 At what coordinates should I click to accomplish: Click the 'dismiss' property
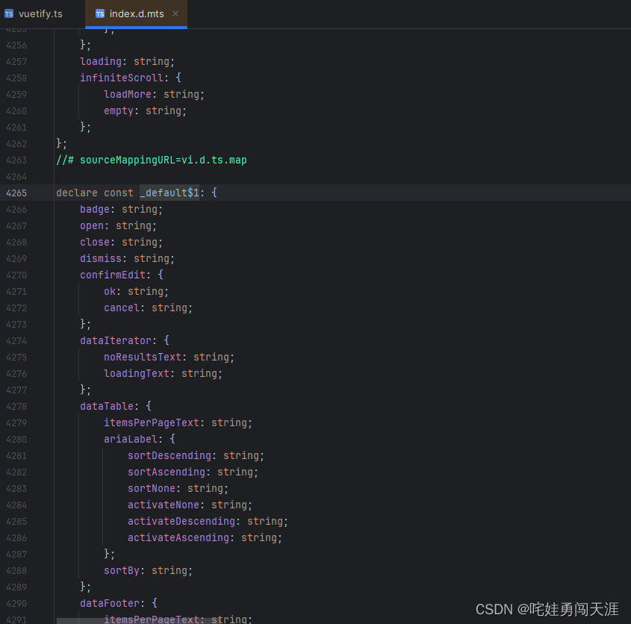101,258
